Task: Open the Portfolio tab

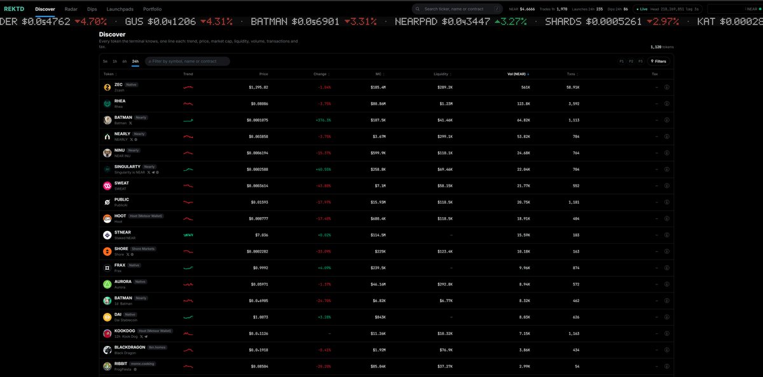Action: point(152,10)
